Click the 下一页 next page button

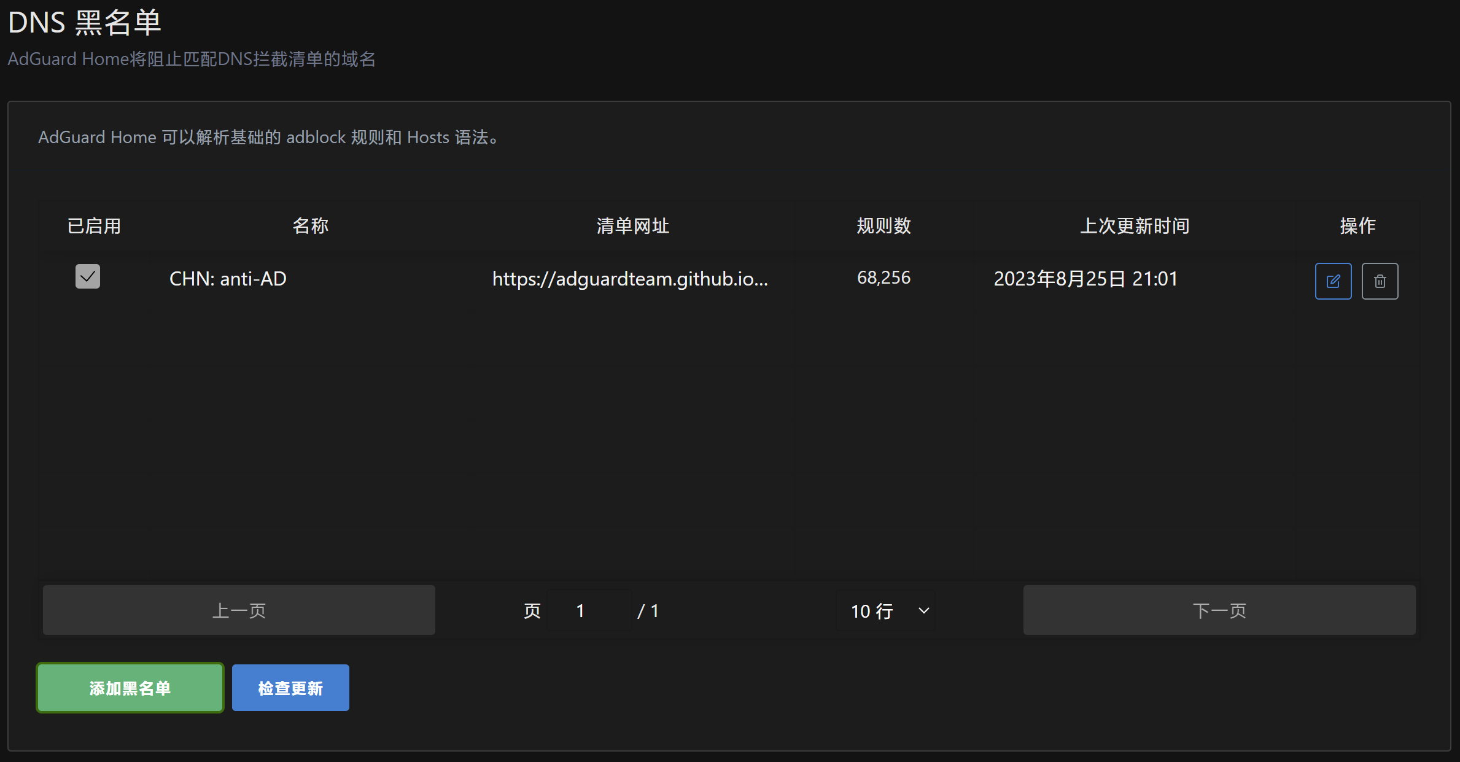1219,610
